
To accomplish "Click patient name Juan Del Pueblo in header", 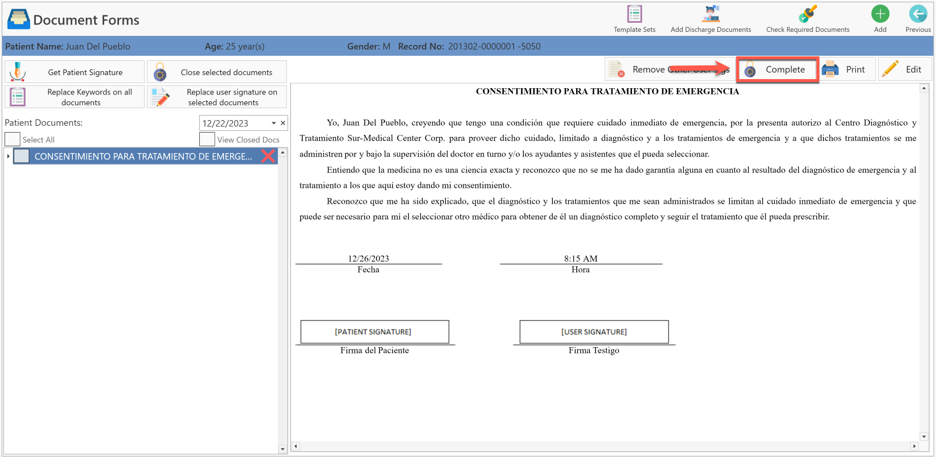I will [98, 46].
